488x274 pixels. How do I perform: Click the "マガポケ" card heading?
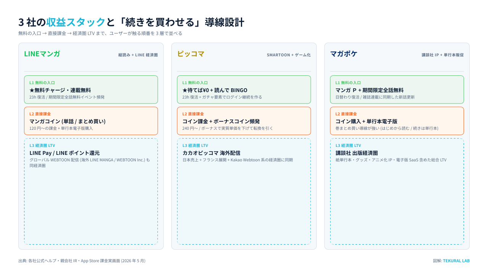pos(344,54)
